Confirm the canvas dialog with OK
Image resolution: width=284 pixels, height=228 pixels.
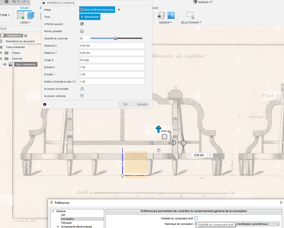pos(126,104)
